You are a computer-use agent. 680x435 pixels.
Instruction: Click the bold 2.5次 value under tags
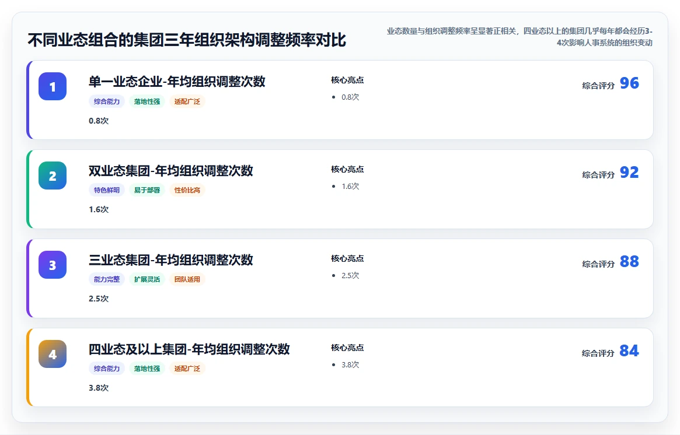[x=99, y=299]
